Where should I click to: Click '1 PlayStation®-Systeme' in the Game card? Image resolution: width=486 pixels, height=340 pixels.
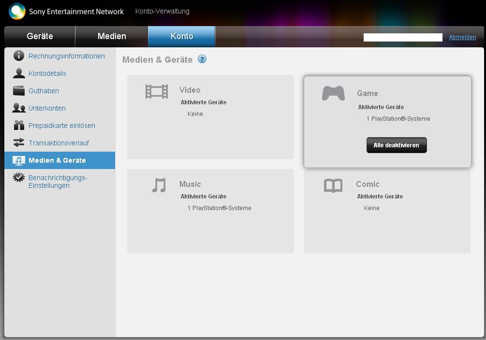point(398,119)
